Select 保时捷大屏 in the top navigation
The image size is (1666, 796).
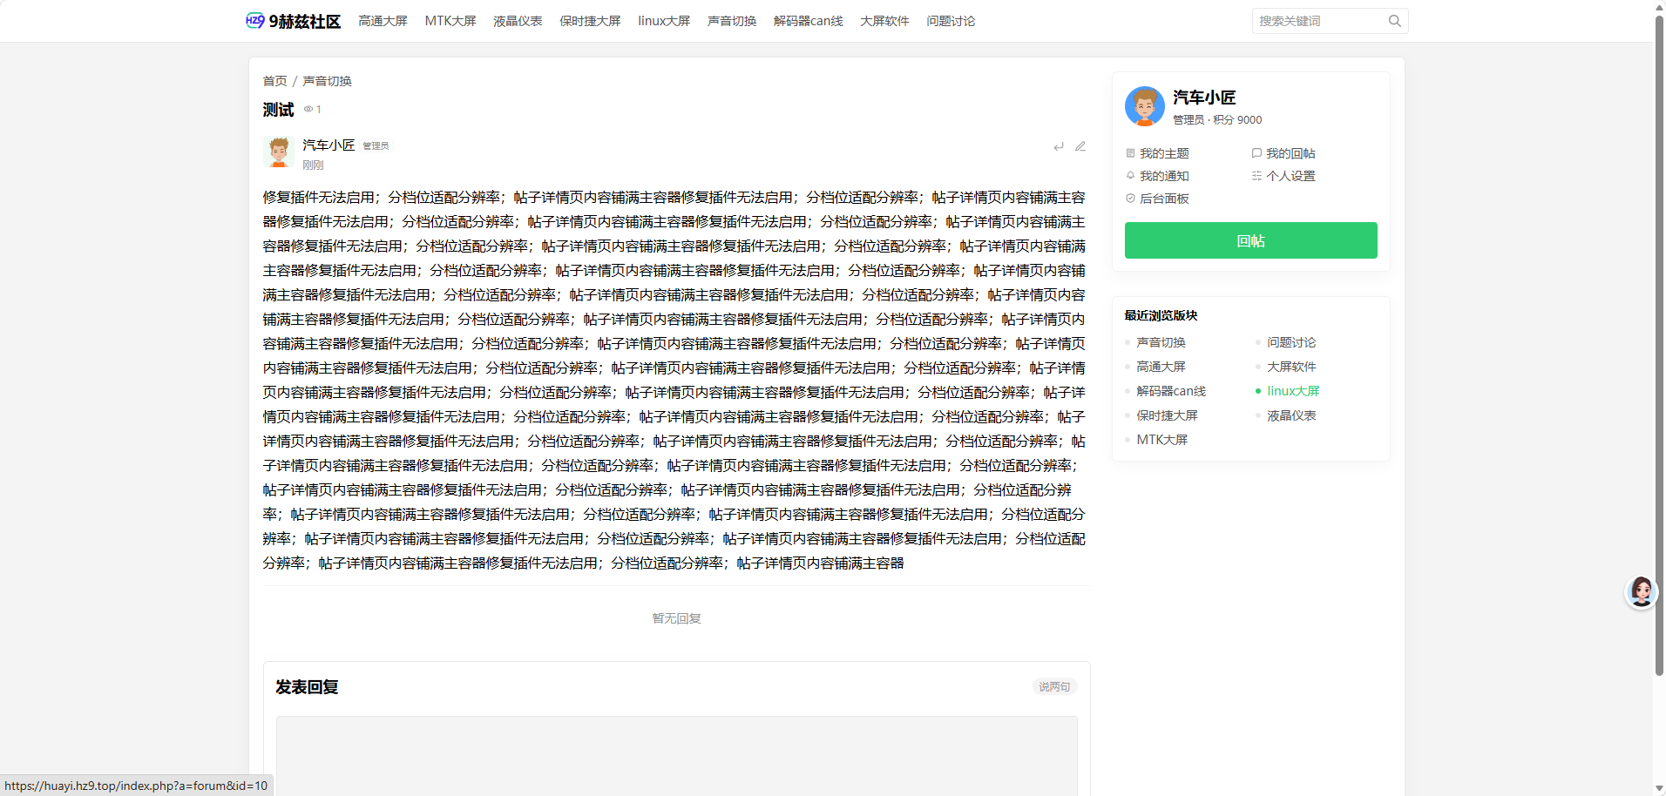(x=590, y=21)
